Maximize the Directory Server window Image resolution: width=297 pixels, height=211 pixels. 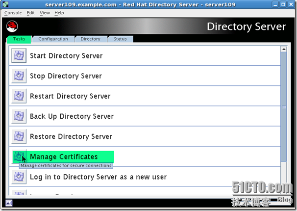(x=283, y=4)
